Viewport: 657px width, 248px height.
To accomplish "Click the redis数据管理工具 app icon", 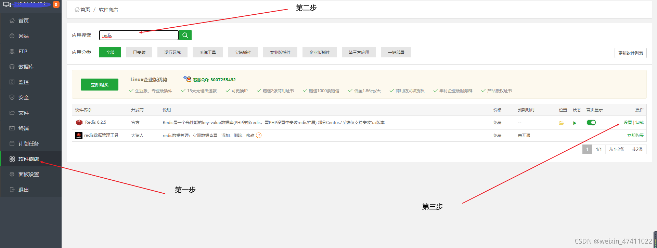I will coord(79,136).
